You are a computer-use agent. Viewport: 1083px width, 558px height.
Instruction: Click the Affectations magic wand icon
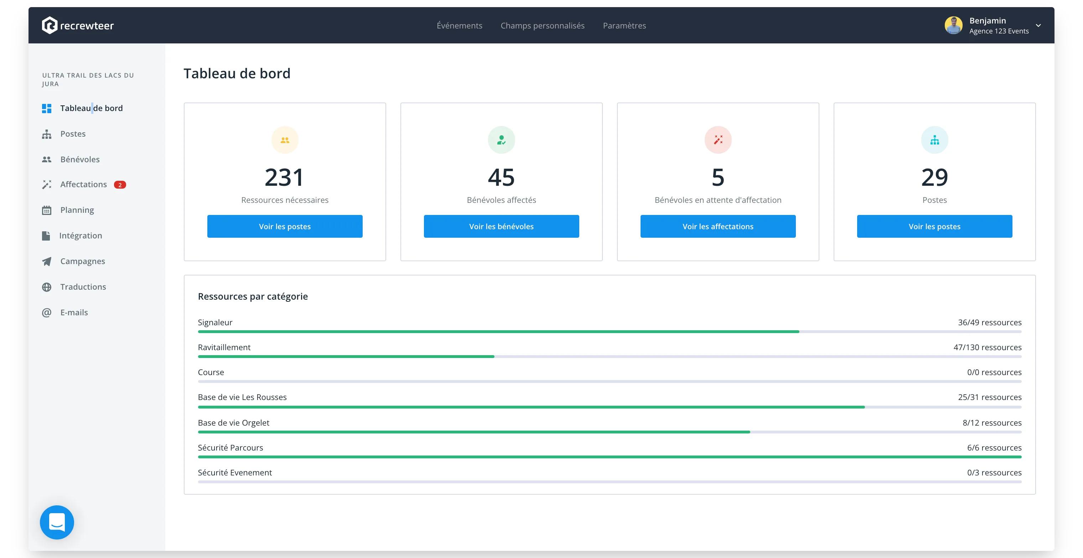(47, 185)
